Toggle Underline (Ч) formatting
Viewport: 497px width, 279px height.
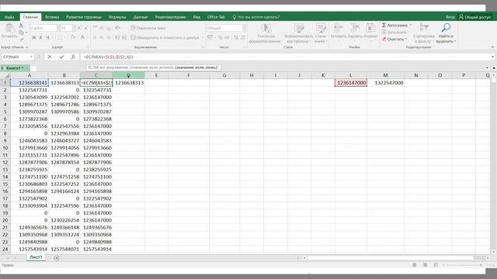[47, 38]
